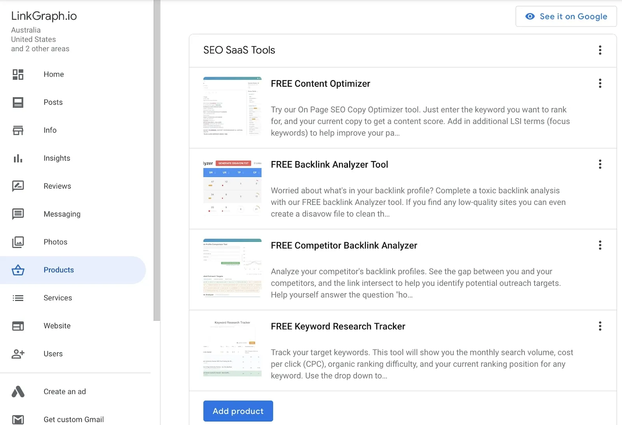Click Get custom Gmail link

[74, 420]
